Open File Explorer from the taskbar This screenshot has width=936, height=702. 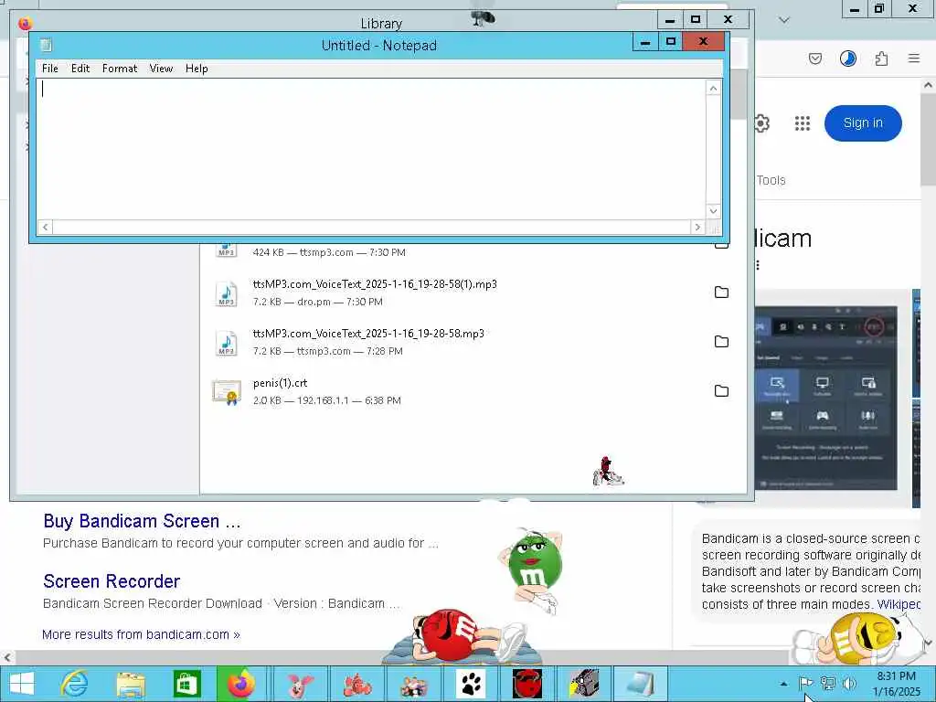point(130,684)
